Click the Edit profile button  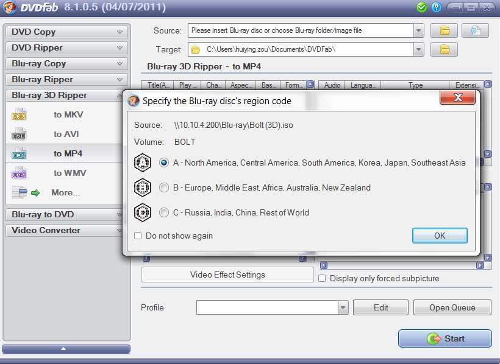pyautogui.click(x=380, y=307)
